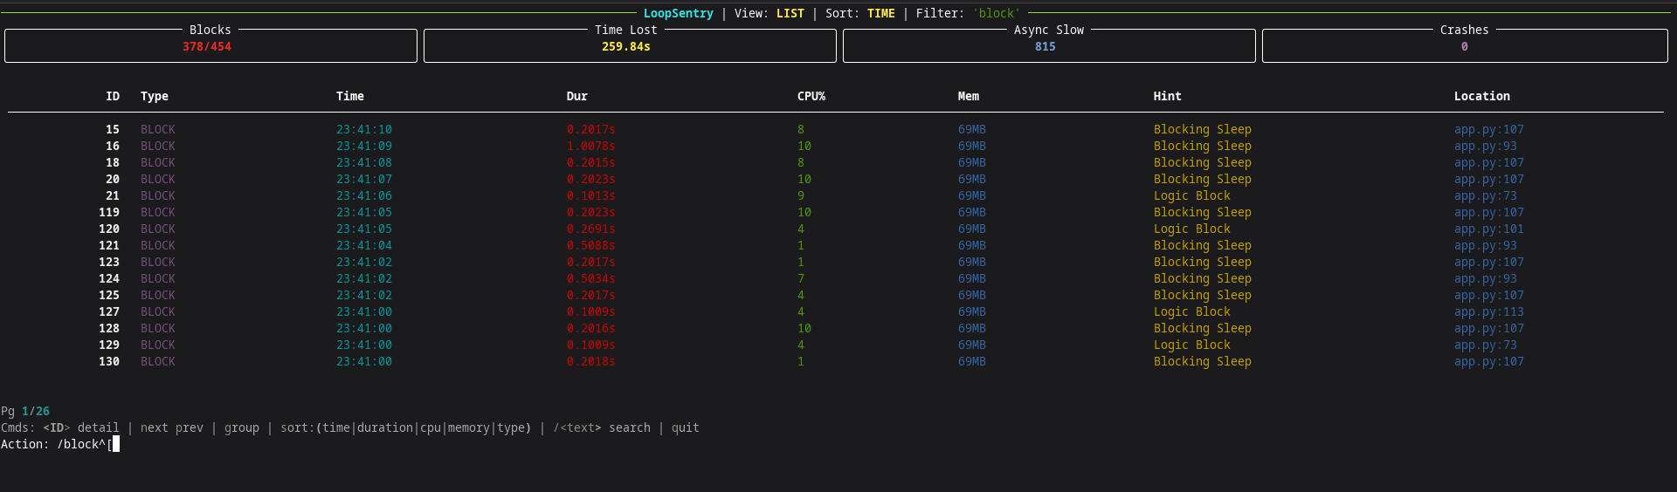Select row with ID 15
1677x492 pixels.
[x=836, y=130]
